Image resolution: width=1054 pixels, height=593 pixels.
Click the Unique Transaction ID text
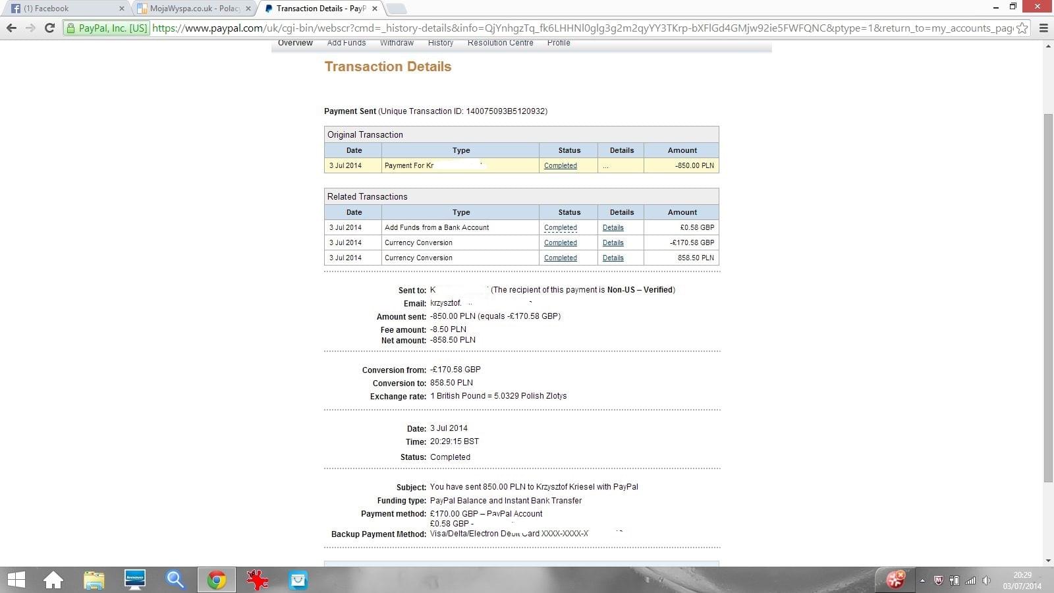click(x=463, y=111)
